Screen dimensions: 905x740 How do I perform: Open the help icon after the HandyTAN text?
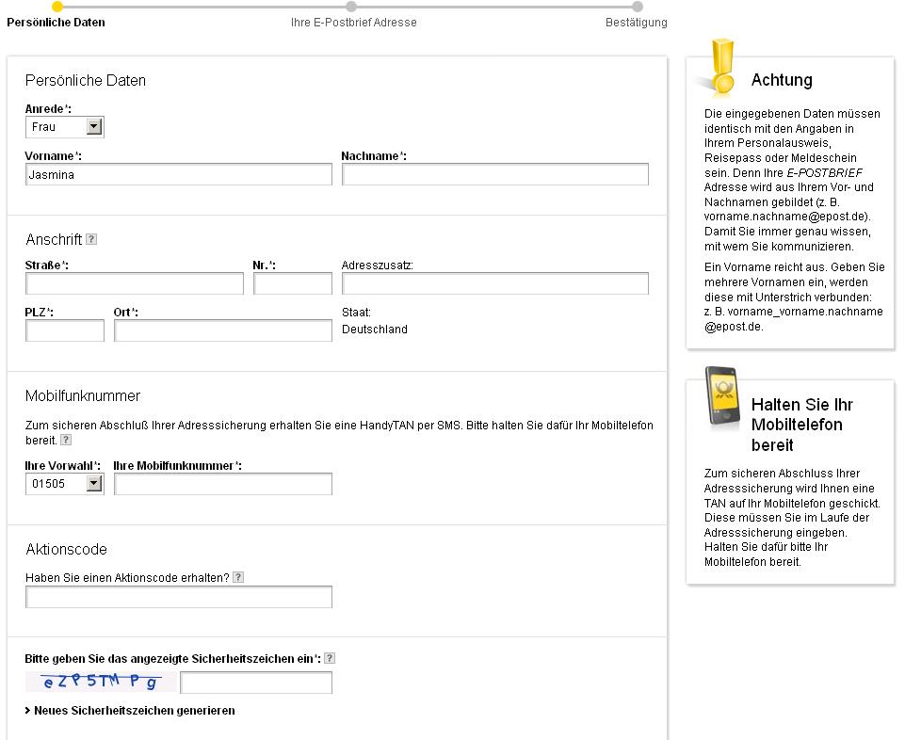tap(66, 440)
